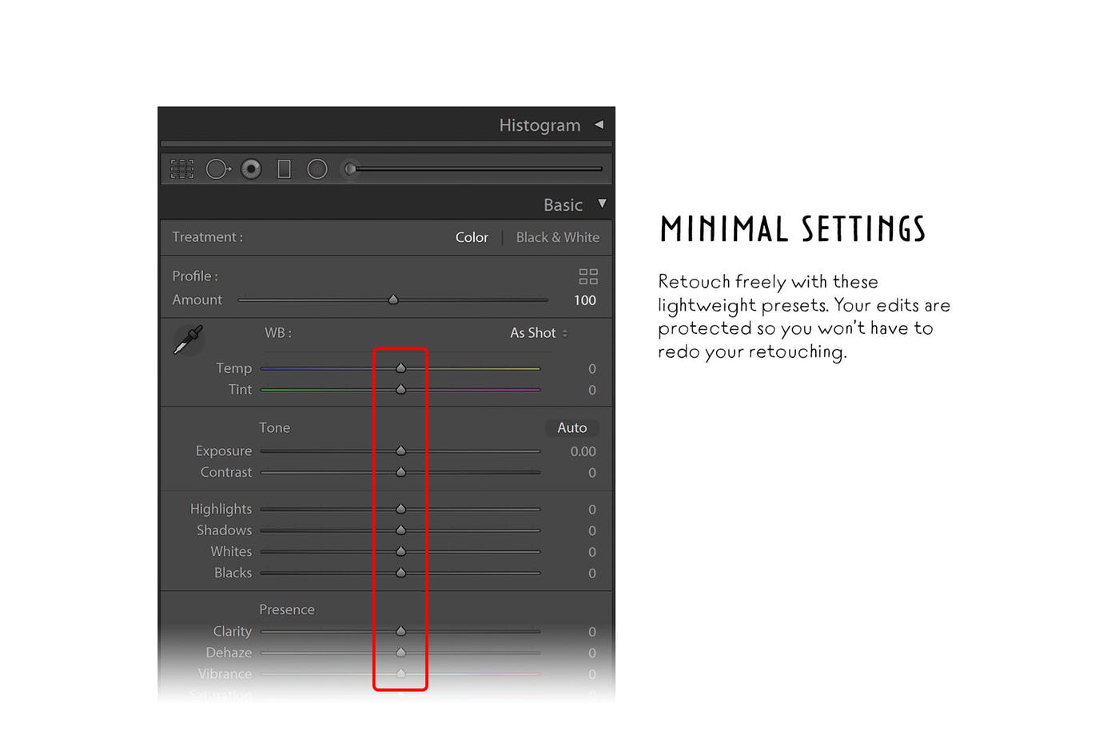Pick the Radial Filter tool
1095x730 pixels.
coord(317,169)
